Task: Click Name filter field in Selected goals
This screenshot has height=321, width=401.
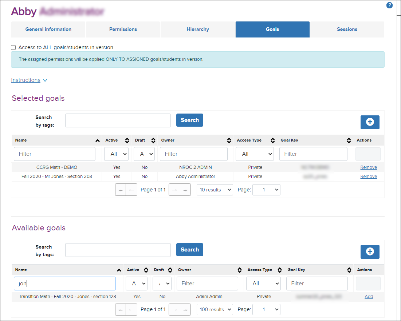Action: click(55, 154)
